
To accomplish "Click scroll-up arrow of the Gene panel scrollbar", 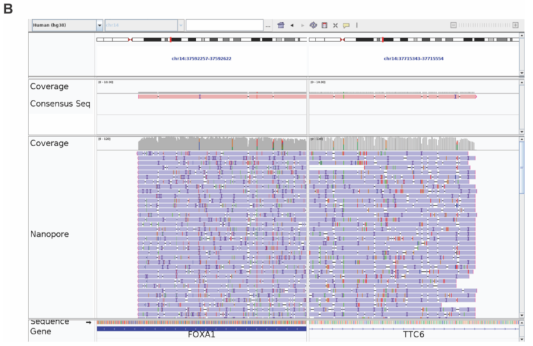I will point(522,322).
